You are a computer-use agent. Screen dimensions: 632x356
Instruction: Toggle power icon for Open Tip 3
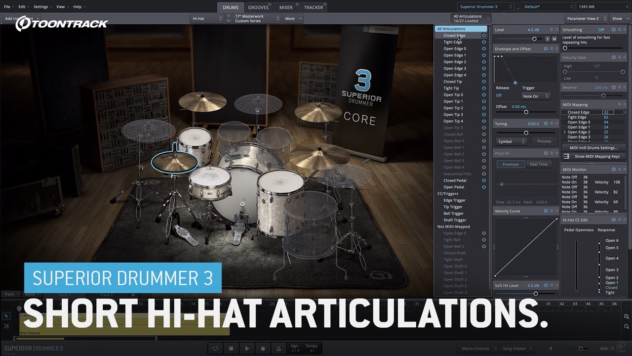coord(484,115)
